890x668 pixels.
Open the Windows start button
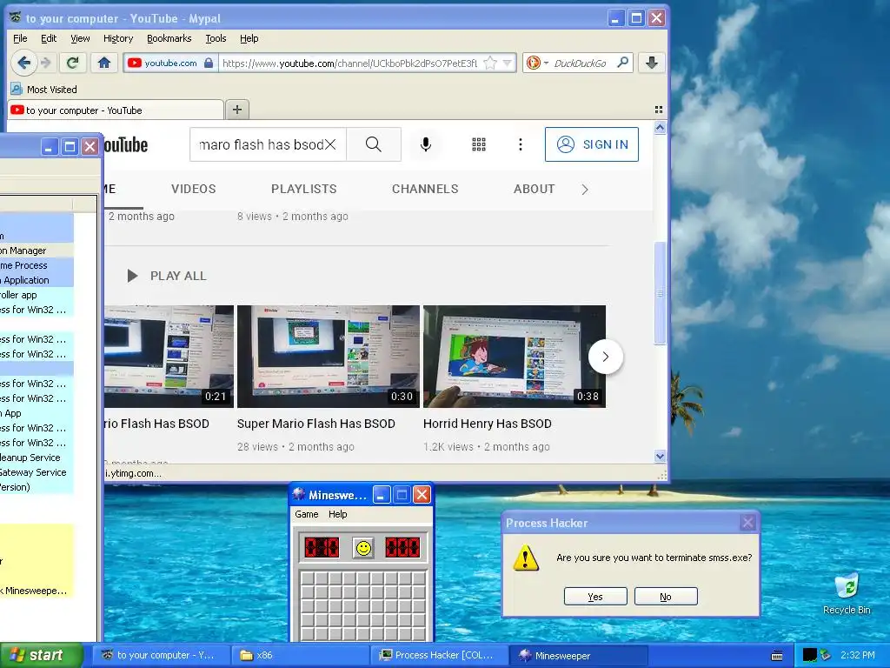click(41, 656)
